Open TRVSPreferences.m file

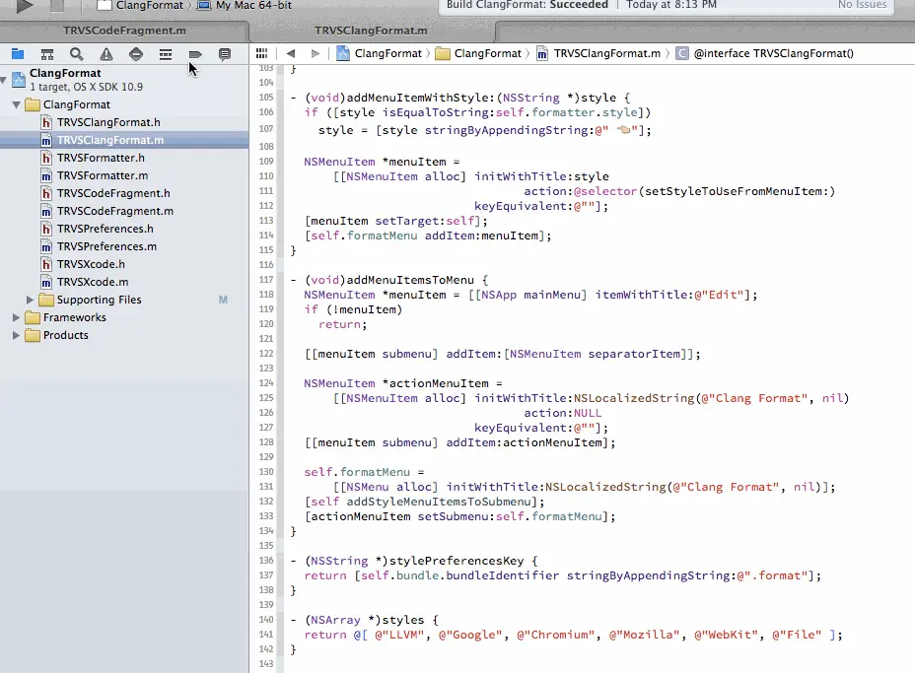point(106,246)
